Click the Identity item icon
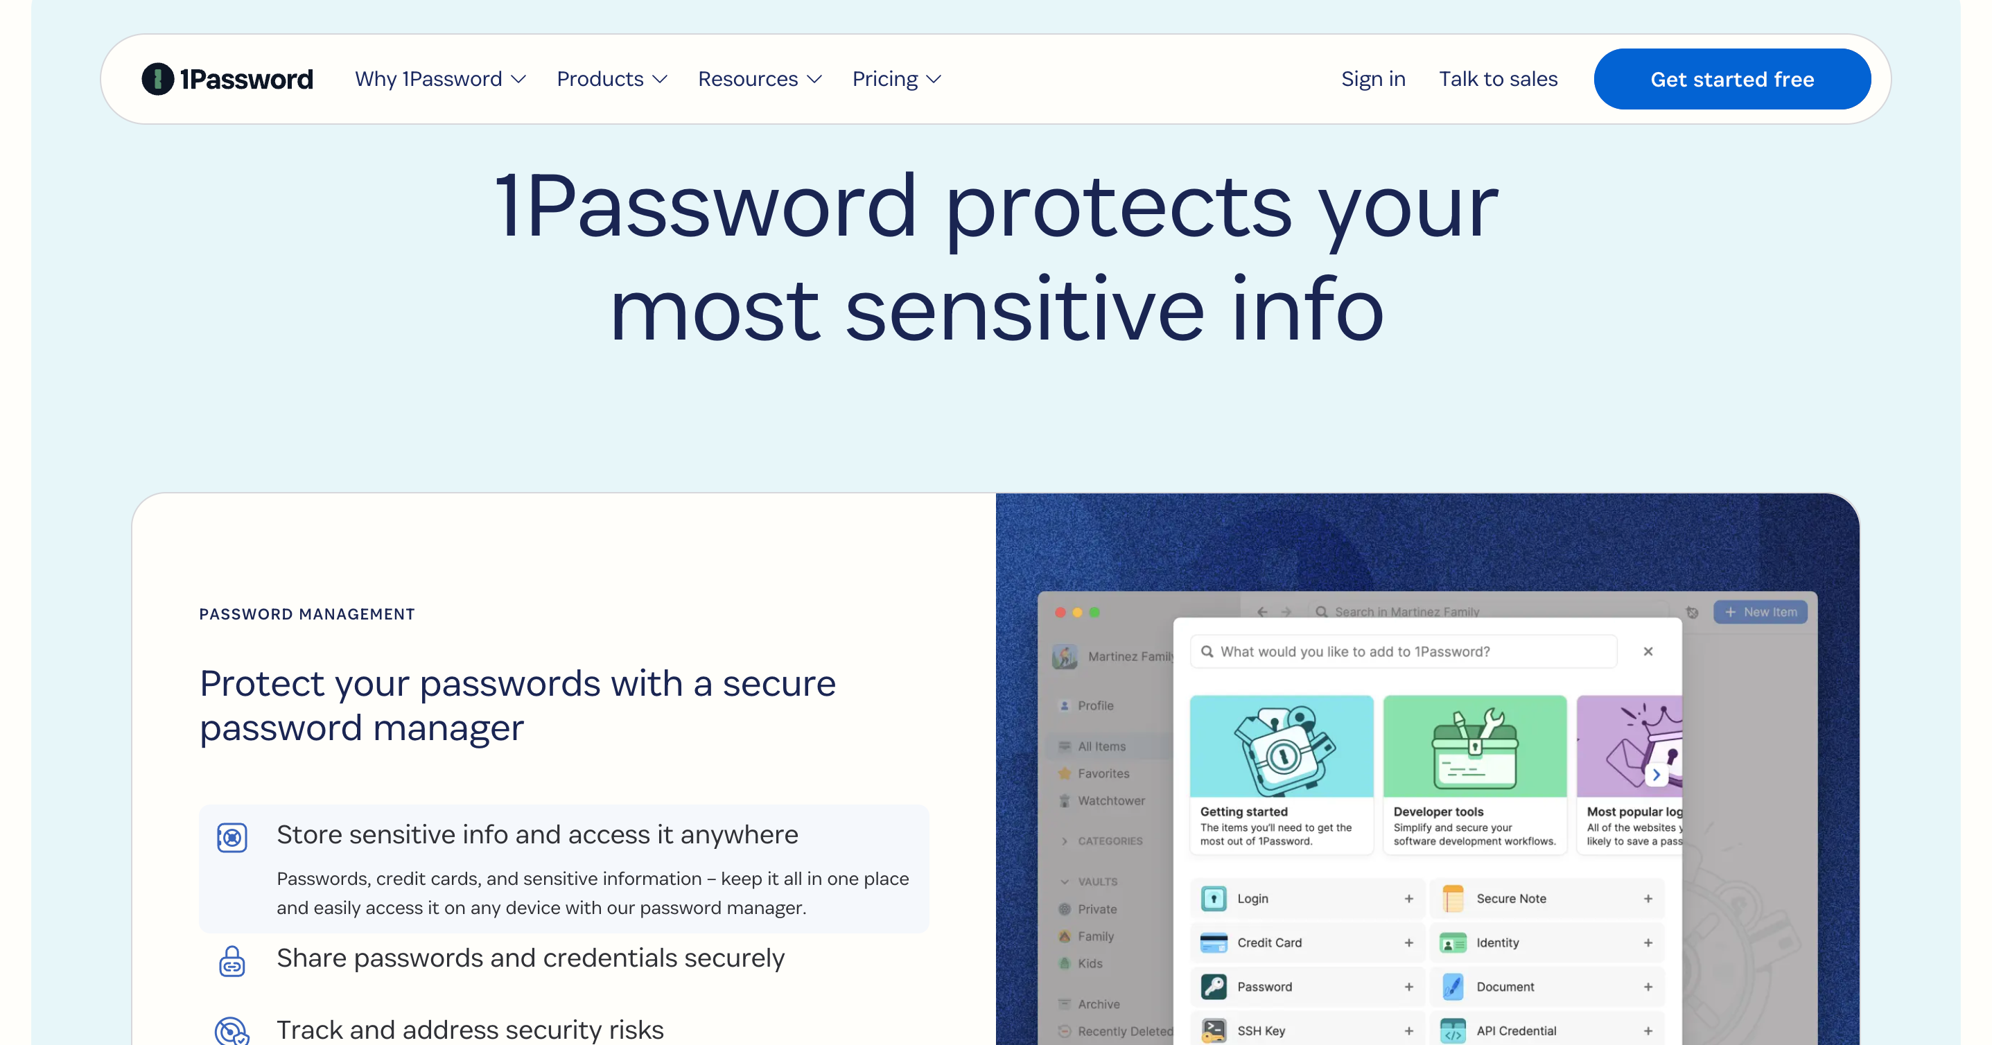Viewport: 1992px width, 1045px height. (x=1452, y=945)
